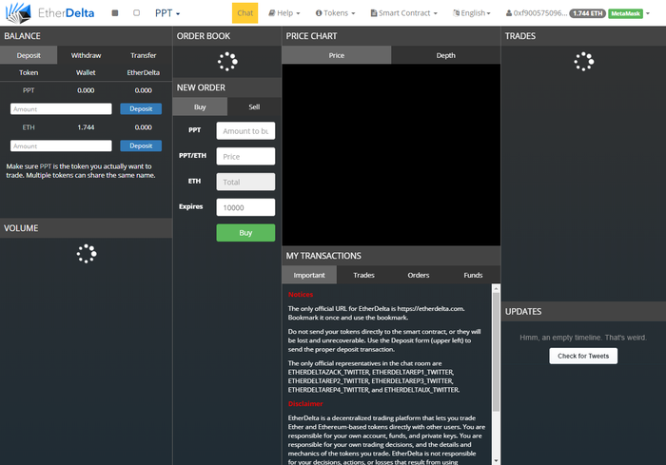The width and height of the screenshot is (666, 465).
Task: Click the EtherDelta column header
Action: point(143,72)
